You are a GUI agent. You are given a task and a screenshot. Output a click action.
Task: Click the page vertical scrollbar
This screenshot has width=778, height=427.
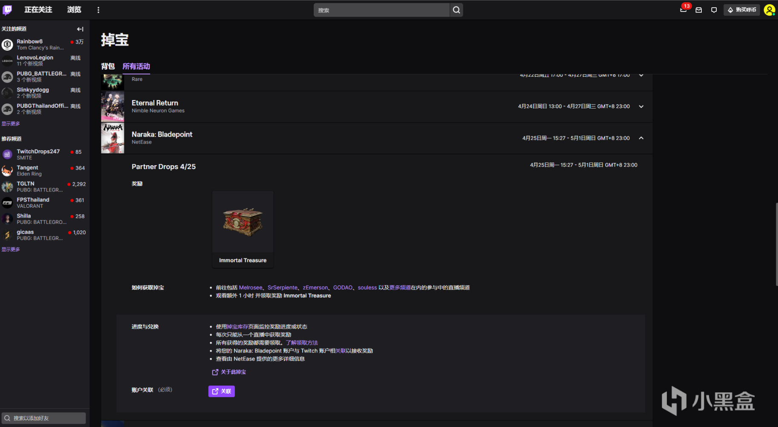click(x=776, y=244)
